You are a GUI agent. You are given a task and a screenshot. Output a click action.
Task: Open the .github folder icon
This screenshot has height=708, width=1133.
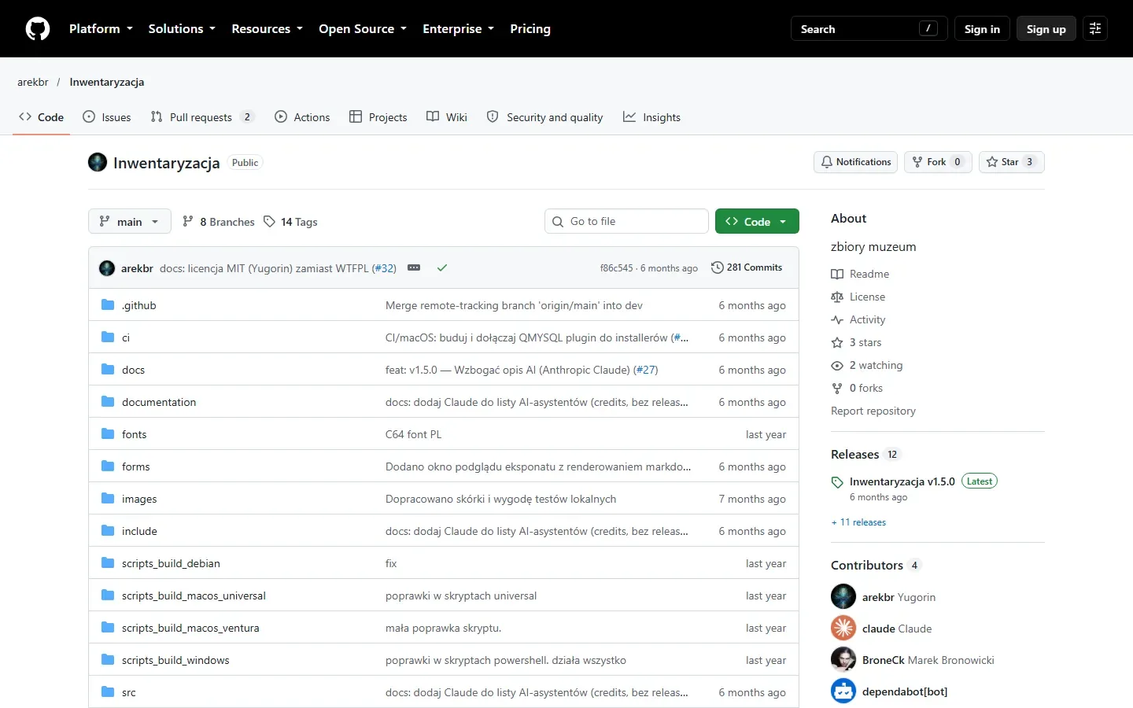click(108, 305)
